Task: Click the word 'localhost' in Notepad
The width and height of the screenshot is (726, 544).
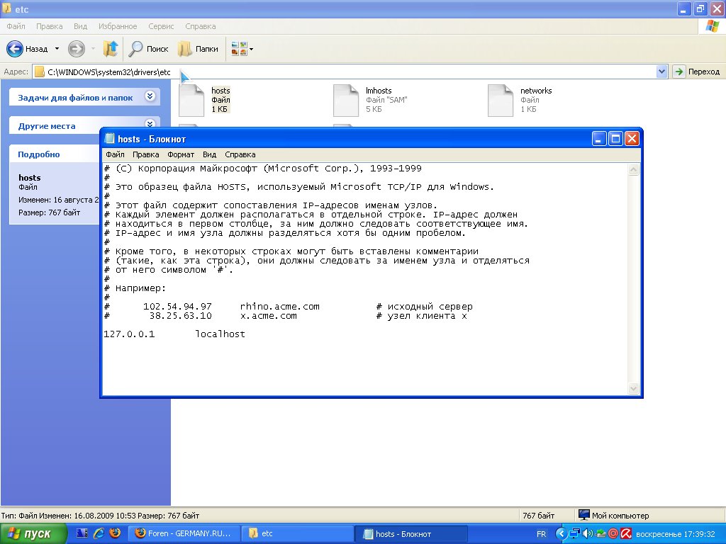Action: coord(220,334)
